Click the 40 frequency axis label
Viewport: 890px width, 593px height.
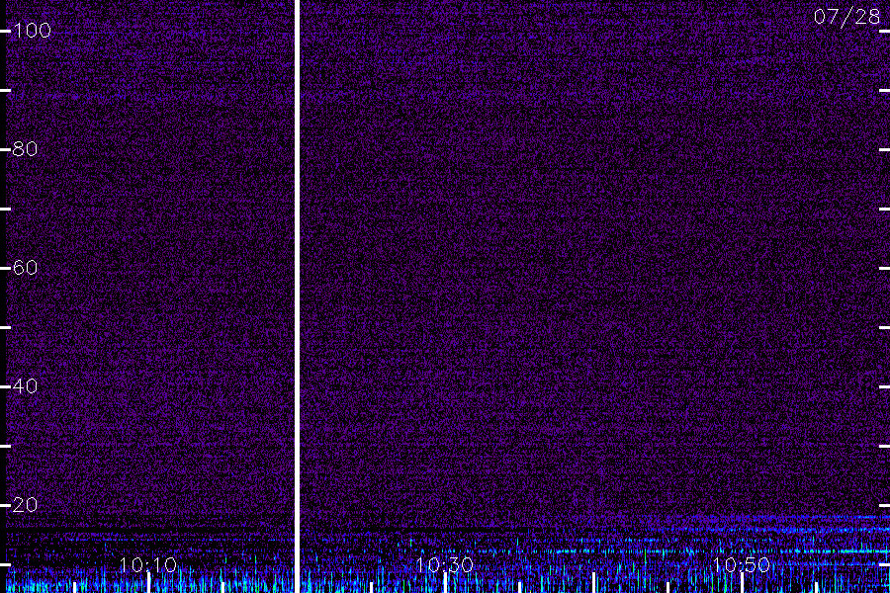[x=25, y=385]
